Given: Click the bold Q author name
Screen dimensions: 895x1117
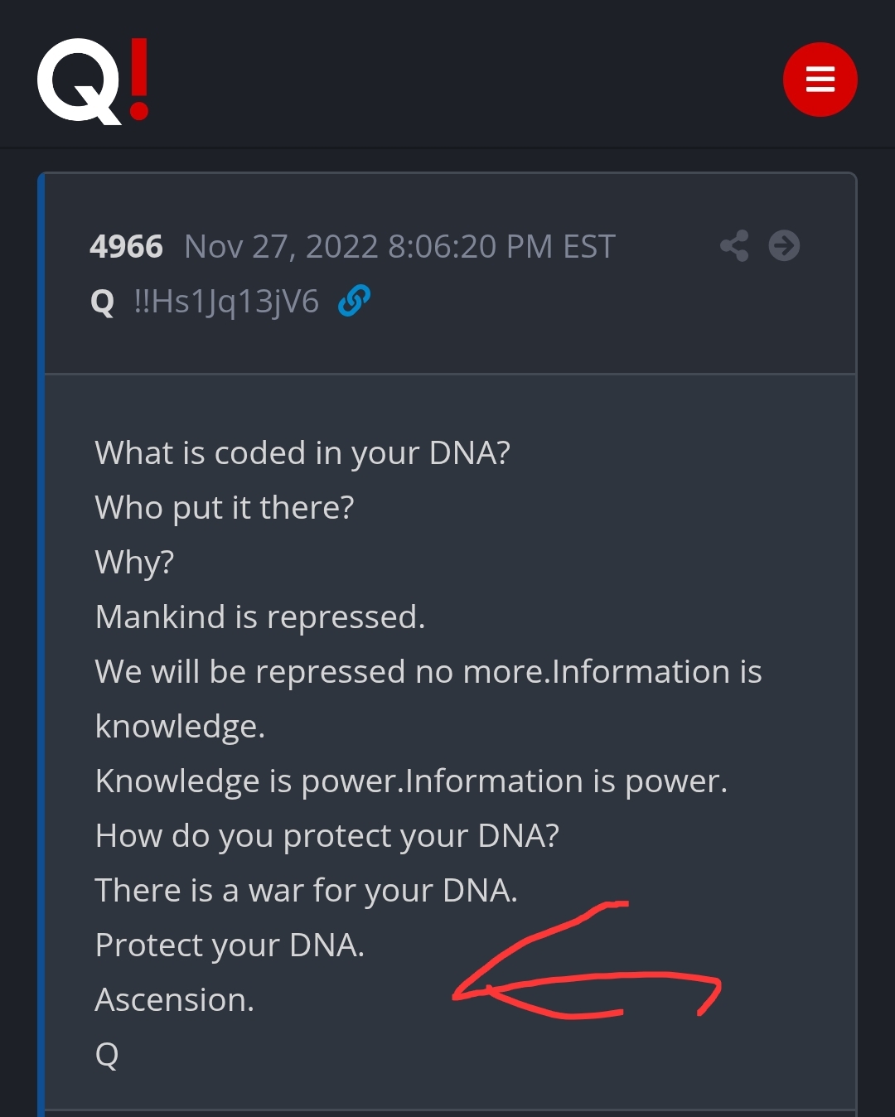Looking at the screenshot, I should pyautogui.click(x=102, y=302).
